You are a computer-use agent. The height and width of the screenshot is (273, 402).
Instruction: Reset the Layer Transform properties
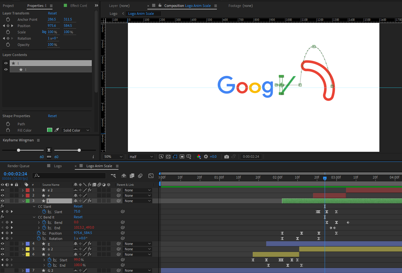coord(52,13)
